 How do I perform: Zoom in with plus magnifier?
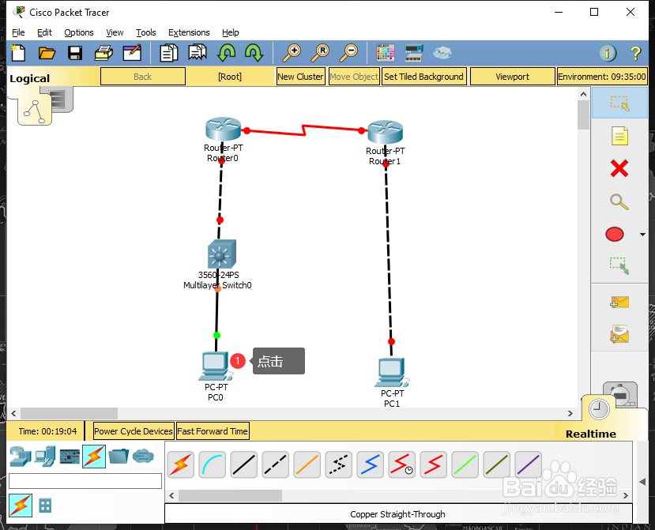[292, 53]
